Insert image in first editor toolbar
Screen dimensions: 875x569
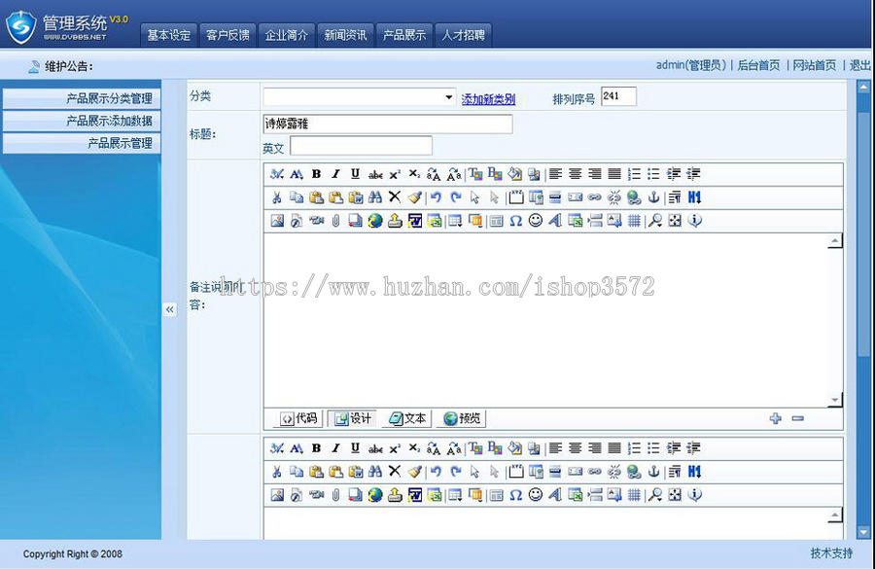(x=277, y=221)
